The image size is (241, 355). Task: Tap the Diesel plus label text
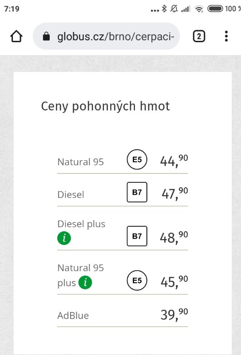click(x=81, y=224)
